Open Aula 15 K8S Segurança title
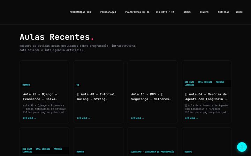The width and height of the screenshot is (251, 156). point(151,97)
